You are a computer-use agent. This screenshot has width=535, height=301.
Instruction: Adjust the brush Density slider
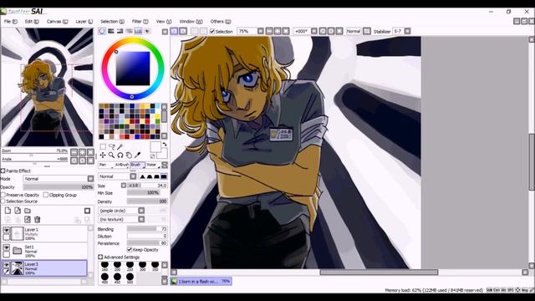click(147, 202)
